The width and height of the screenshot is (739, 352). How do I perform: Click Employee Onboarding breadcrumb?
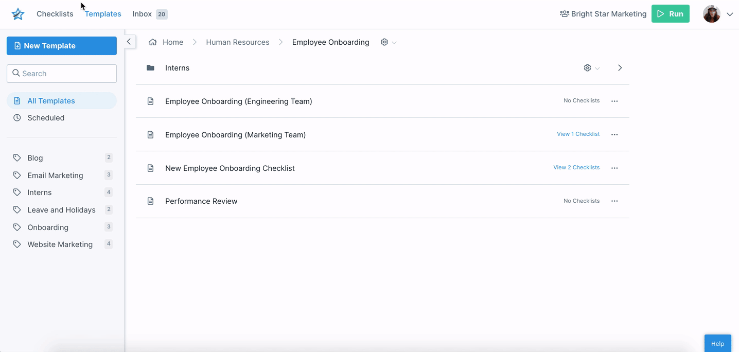click(x=331, y=42)
